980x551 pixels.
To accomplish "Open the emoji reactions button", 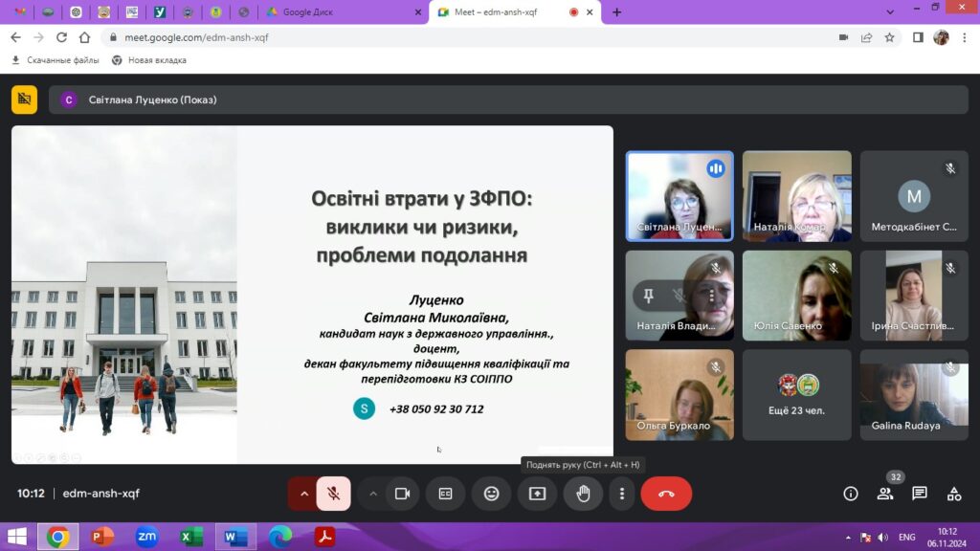I will [491, 494].
